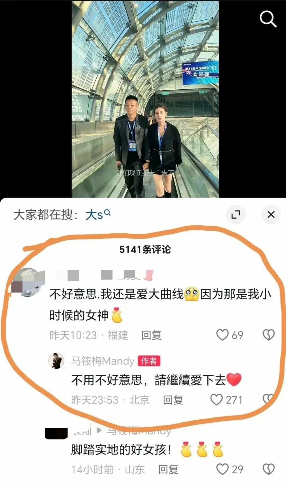Viewport: 286px width, 486px height.
Task: Close the comments panel
Action: pos(271,214)
